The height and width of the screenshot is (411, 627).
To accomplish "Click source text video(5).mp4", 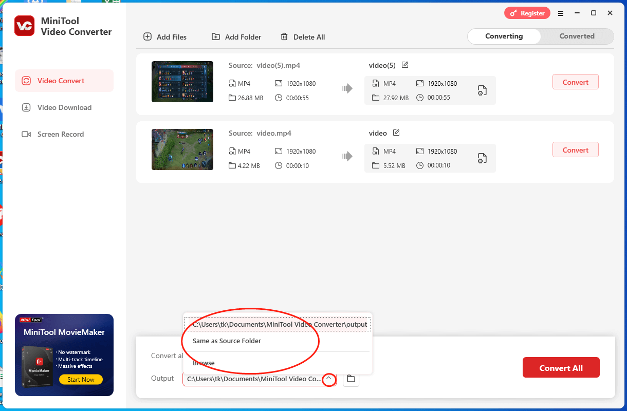I will click(279, 66).
